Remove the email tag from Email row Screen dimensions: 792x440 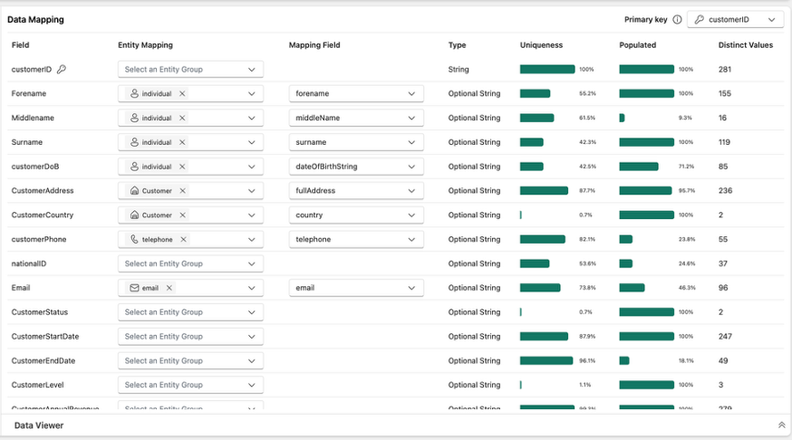(x=169, y=288)
